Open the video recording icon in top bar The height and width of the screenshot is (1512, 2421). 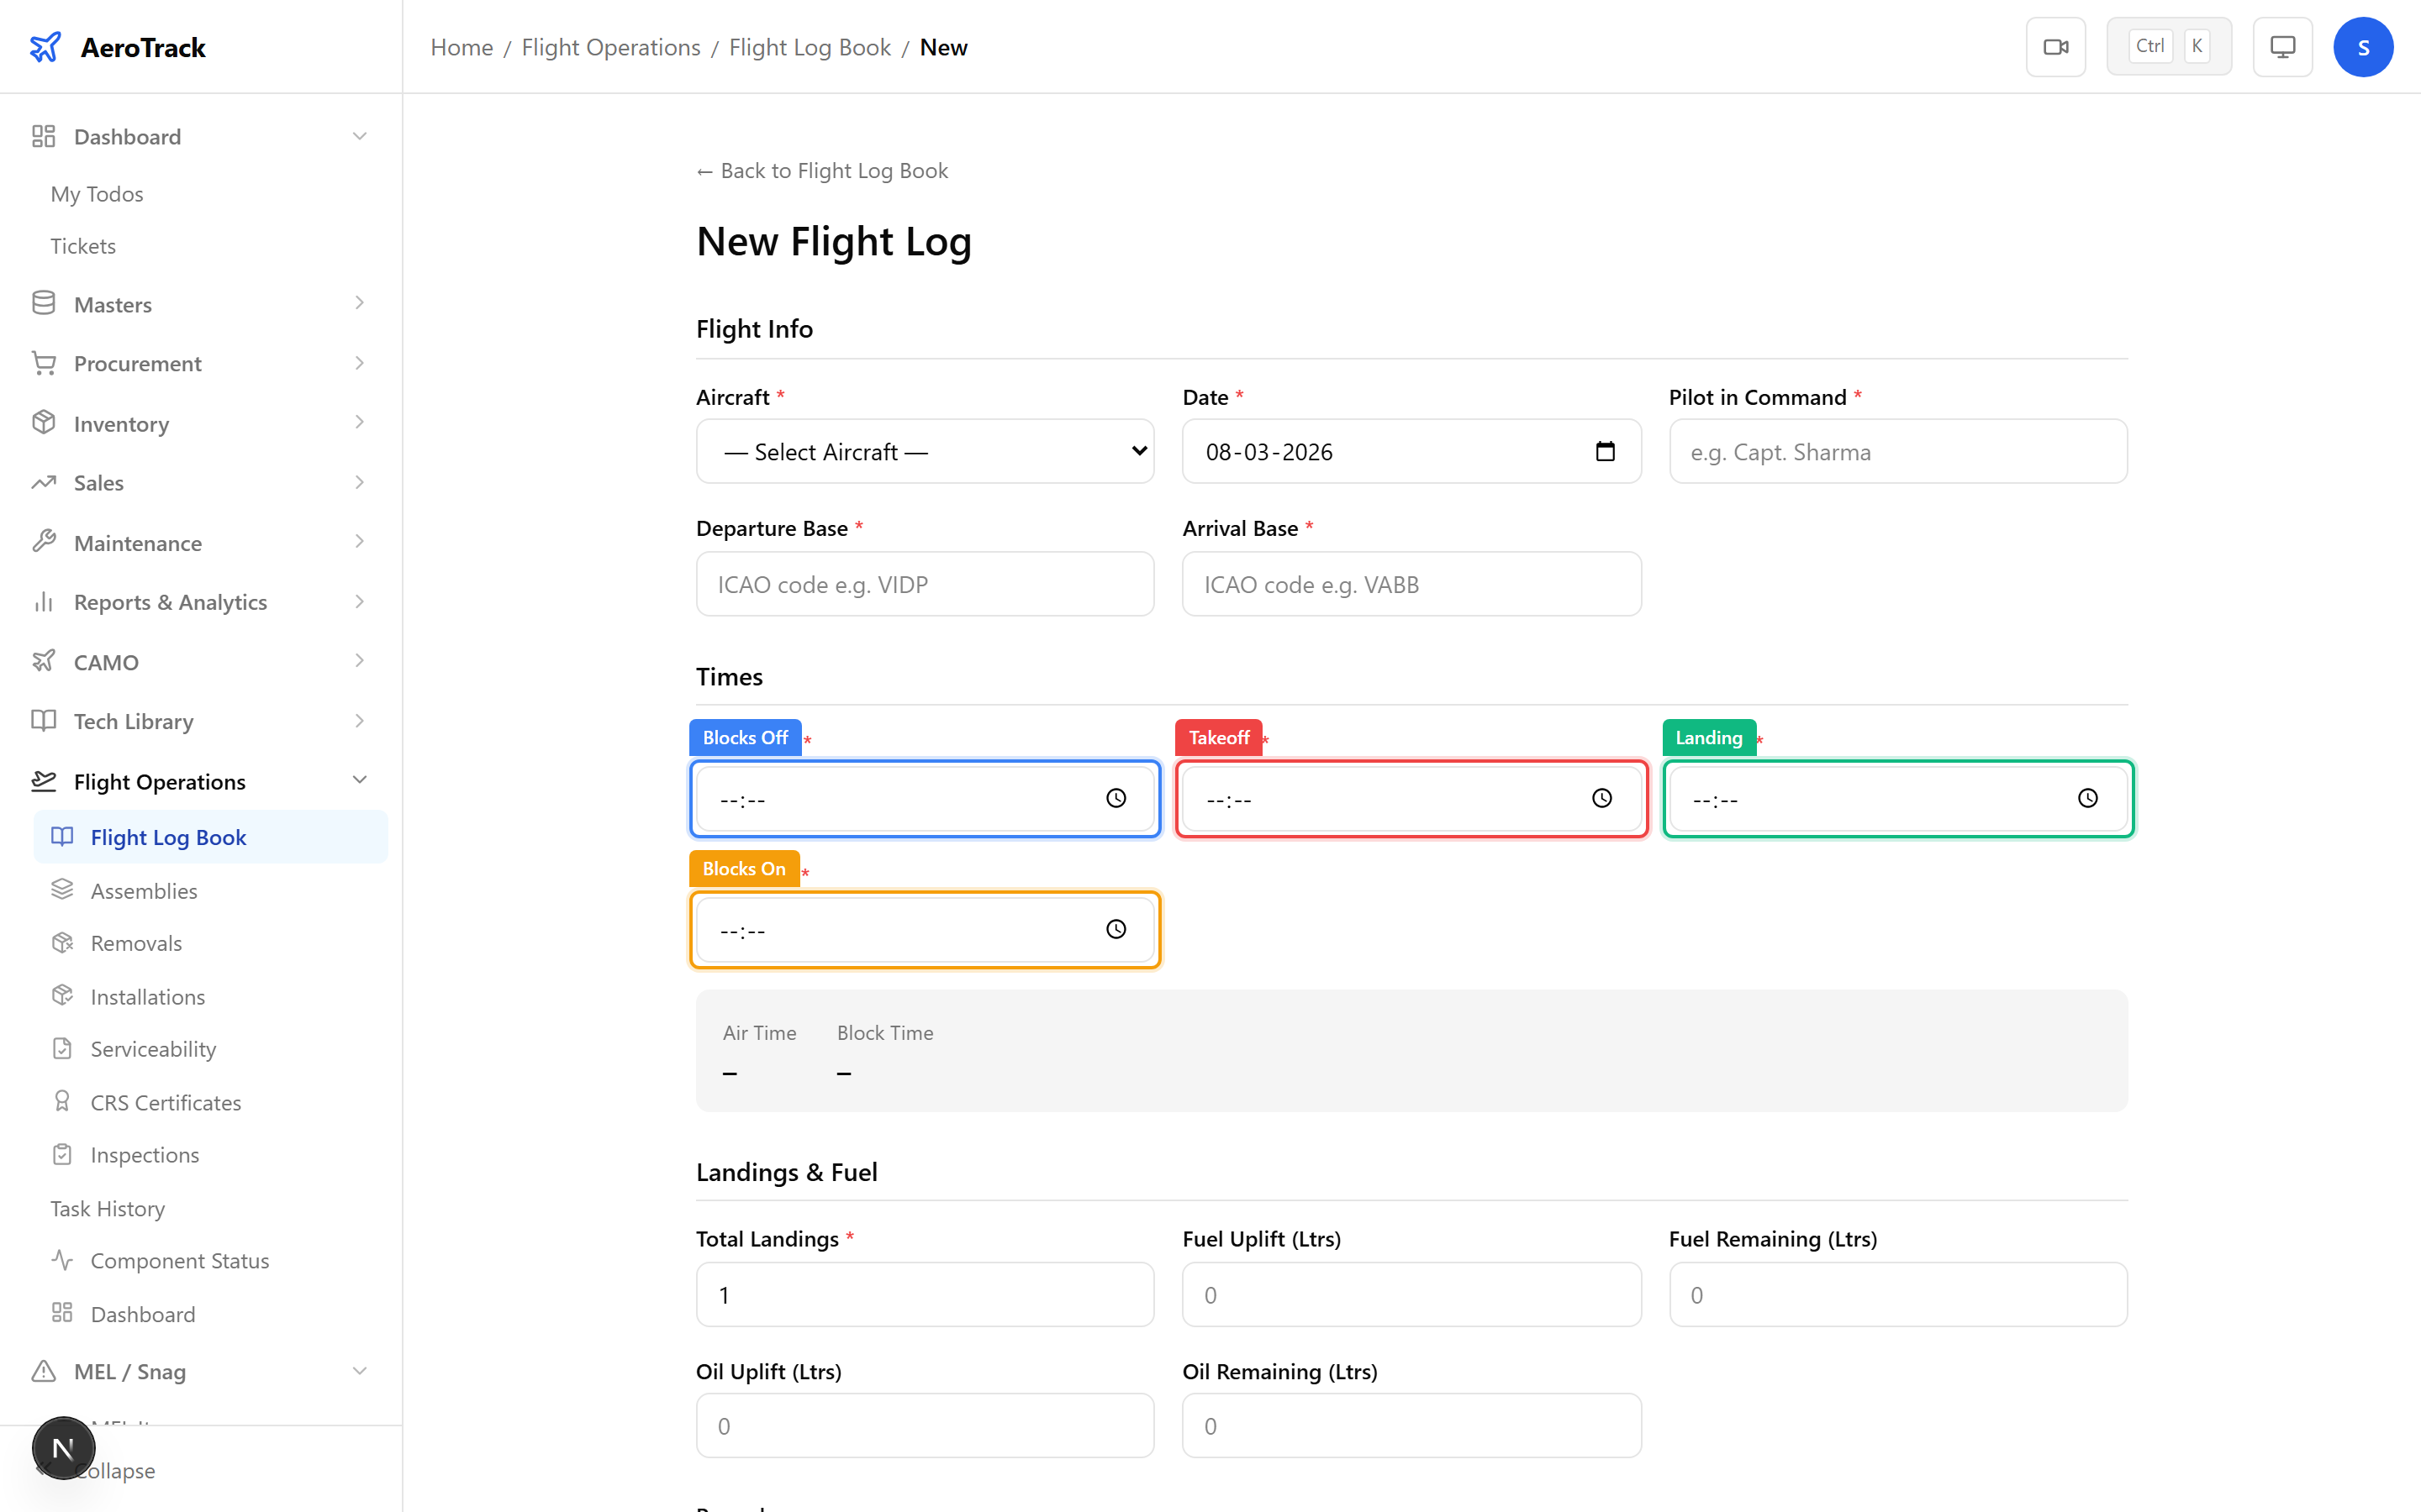point(2056,46)
